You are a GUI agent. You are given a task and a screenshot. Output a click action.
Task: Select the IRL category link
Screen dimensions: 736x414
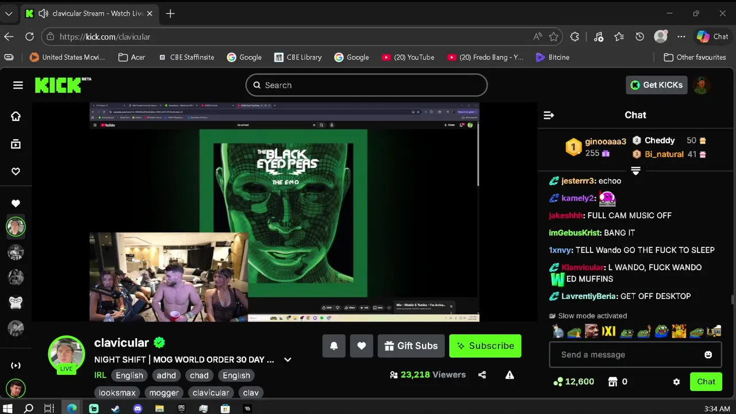(x=100, y=375)
